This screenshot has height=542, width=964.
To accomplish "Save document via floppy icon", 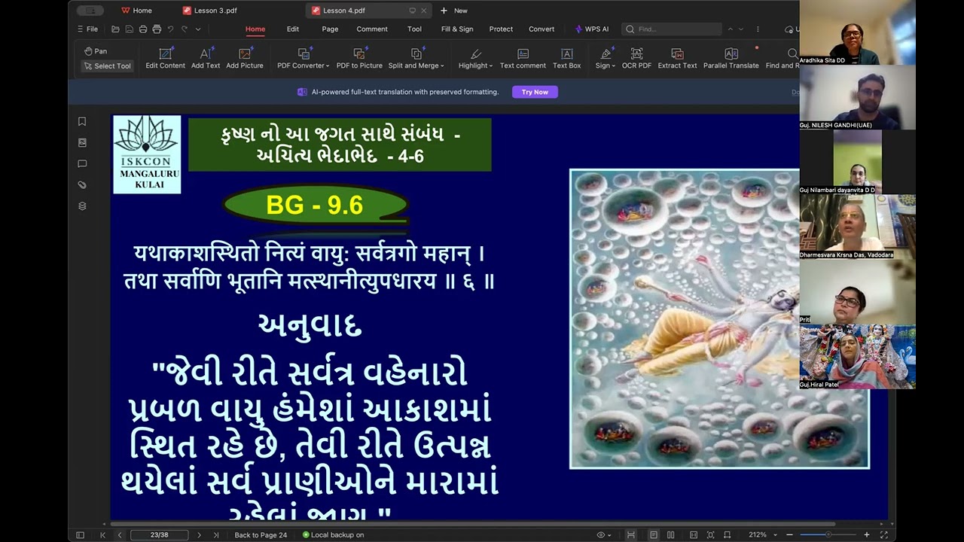I will pyautogui.click(x=129, y=29).
